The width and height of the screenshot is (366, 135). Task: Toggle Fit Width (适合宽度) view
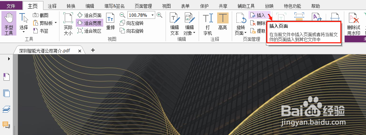90,23
